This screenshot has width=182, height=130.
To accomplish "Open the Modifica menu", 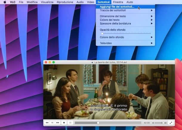I will point(32,2).
